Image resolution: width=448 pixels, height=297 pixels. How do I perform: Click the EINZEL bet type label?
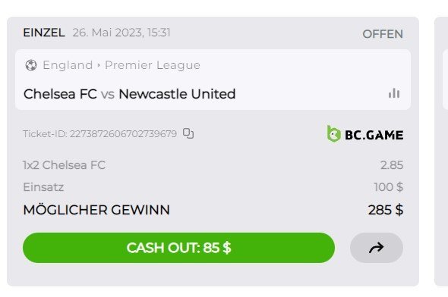pos(44,33)
